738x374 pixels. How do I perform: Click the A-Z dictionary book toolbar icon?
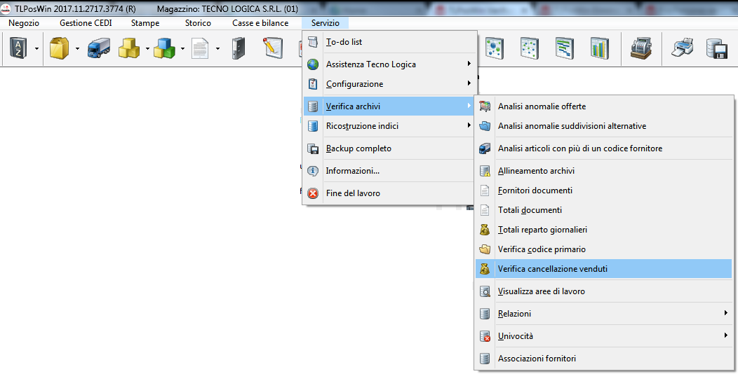tap(17, 48)
